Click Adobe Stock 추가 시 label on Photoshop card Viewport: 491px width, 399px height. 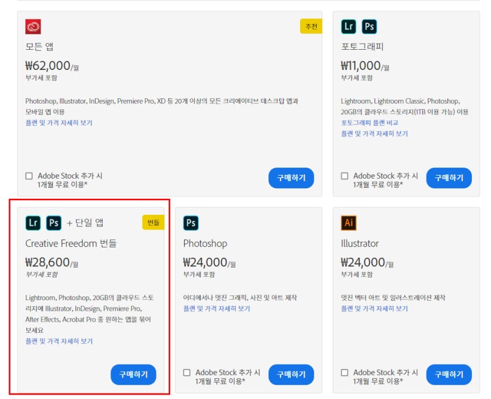(x=228, y=377)
